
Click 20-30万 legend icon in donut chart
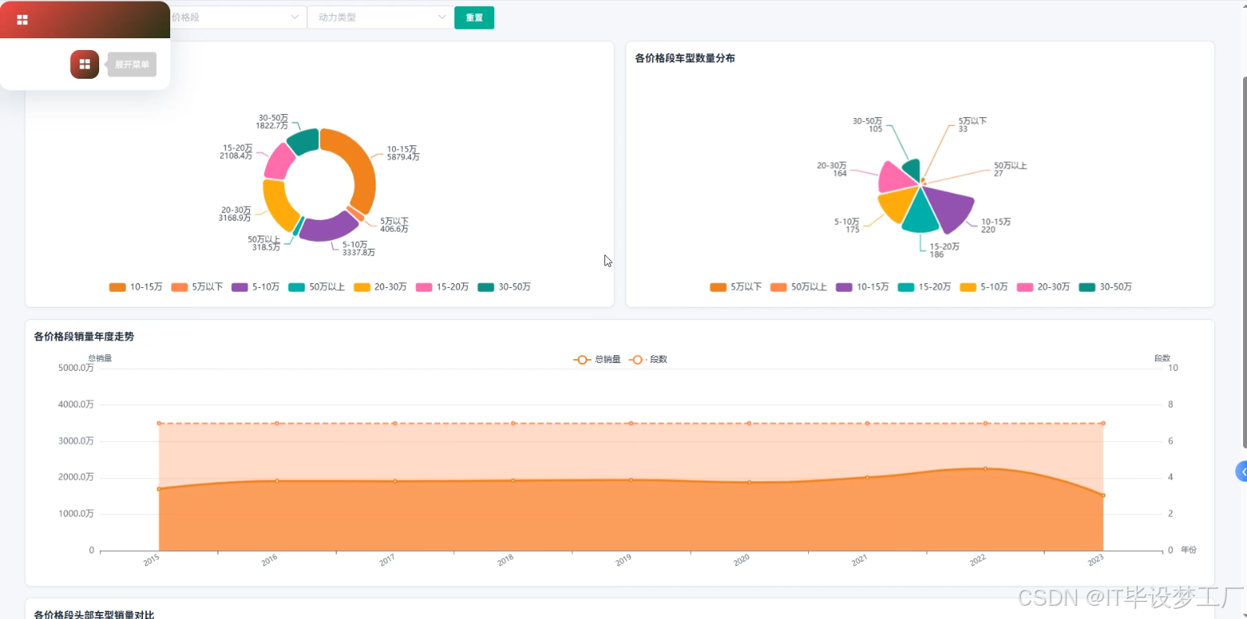(x=362, y=287)
